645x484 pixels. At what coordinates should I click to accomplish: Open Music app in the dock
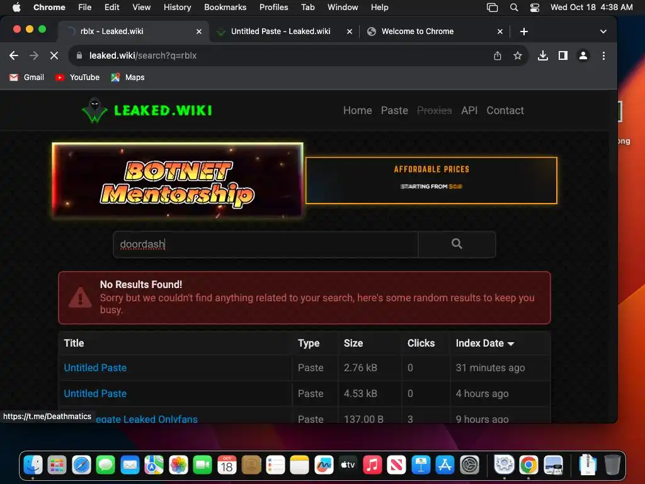coord(372,465)
